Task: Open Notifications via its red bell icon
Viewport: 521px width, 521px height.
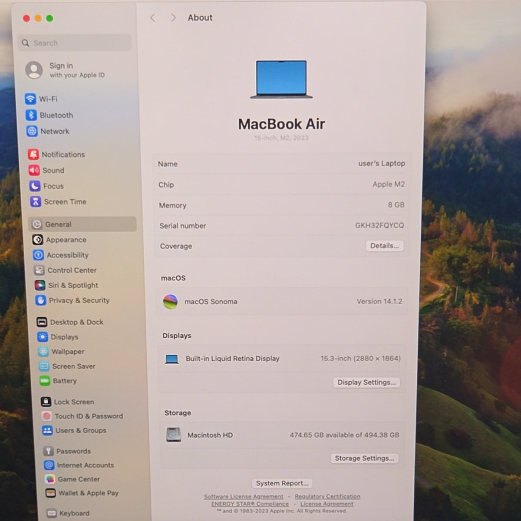Action: coord(33,155)
